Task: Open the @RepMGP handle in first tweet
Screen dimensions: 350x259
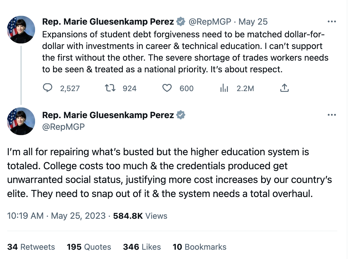Action: (210, 21)
